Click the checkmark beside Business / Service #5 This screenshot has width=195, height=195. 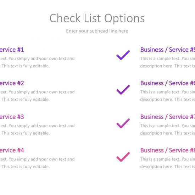[x=123, y=55]
